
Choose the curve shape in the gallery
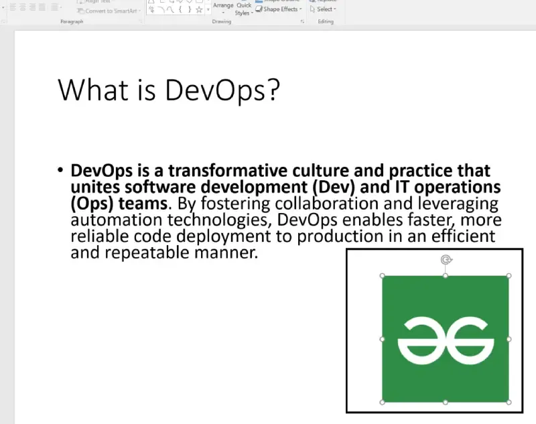tap(170, 10)
